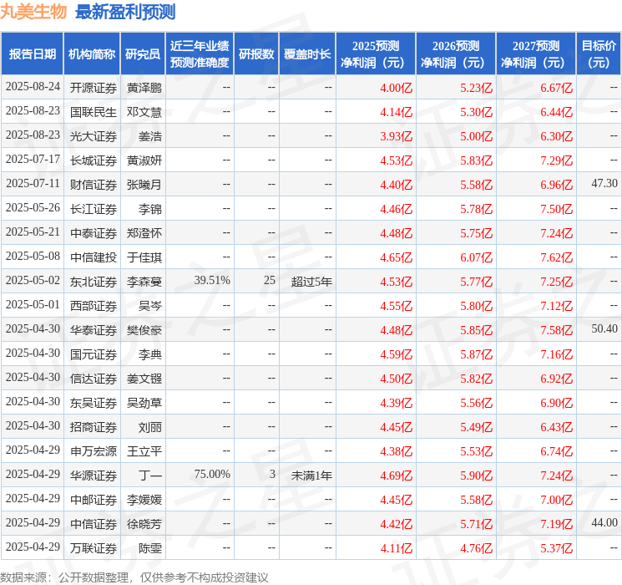This screenshot has width=622, height=585.
Task: Select the 目标价 column header
Action: 599,54
